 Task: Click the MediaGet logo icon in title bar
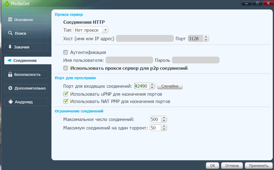point(7,3)
